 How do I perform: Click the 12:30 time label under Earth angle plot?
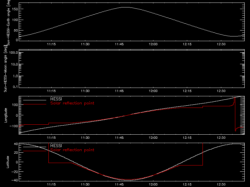coord(221,44)
